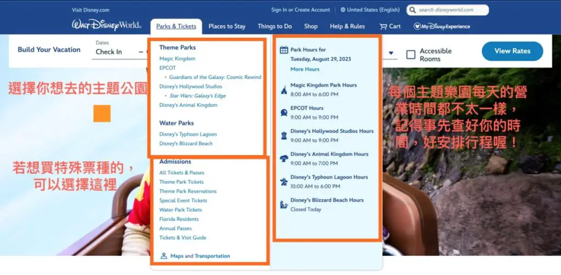Open the Places to Stay menu
Viewport: 561px width, 275px height.
coord(227,26)
